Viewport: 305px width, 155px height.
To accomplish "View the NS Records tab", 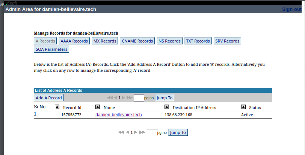I will [x=169, y=41].
